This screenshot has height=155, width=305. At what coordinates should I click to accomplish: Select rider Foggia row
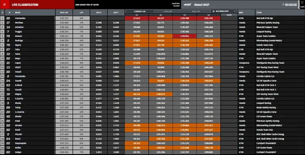152,32
